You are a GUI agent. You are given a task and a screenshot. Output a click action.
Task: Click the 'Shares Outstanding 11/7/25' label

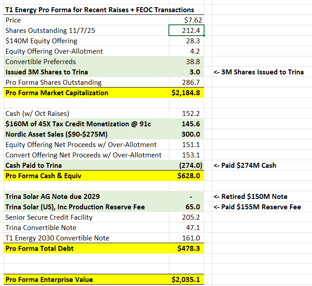pos(50,31)
